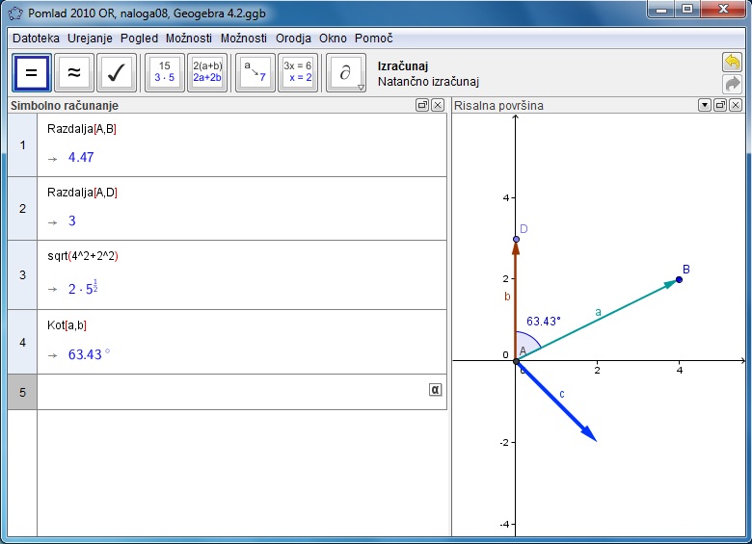
Task: Select the Substitute tool with a to 7
Action: (x=255, y=72)
